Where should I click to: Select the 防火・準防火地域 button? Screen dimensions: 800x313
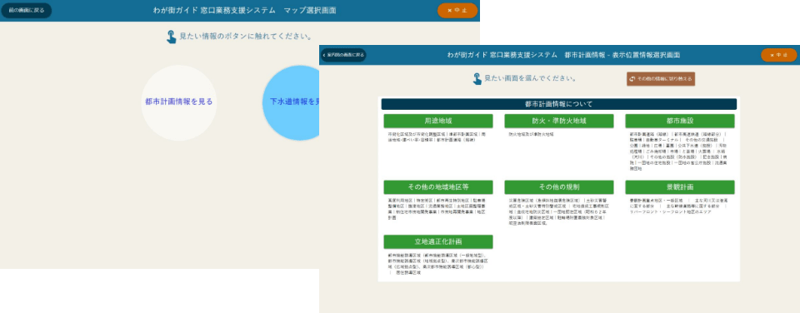[x=558, y=121]
